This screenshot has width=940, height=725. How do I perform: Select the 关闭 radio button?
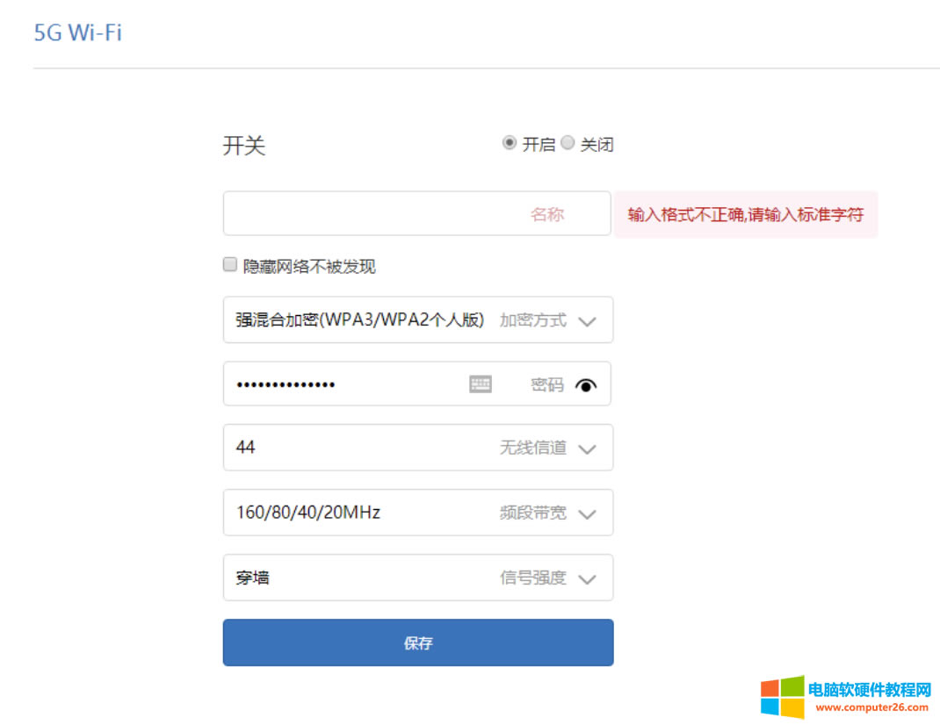(x=568, y=143)
